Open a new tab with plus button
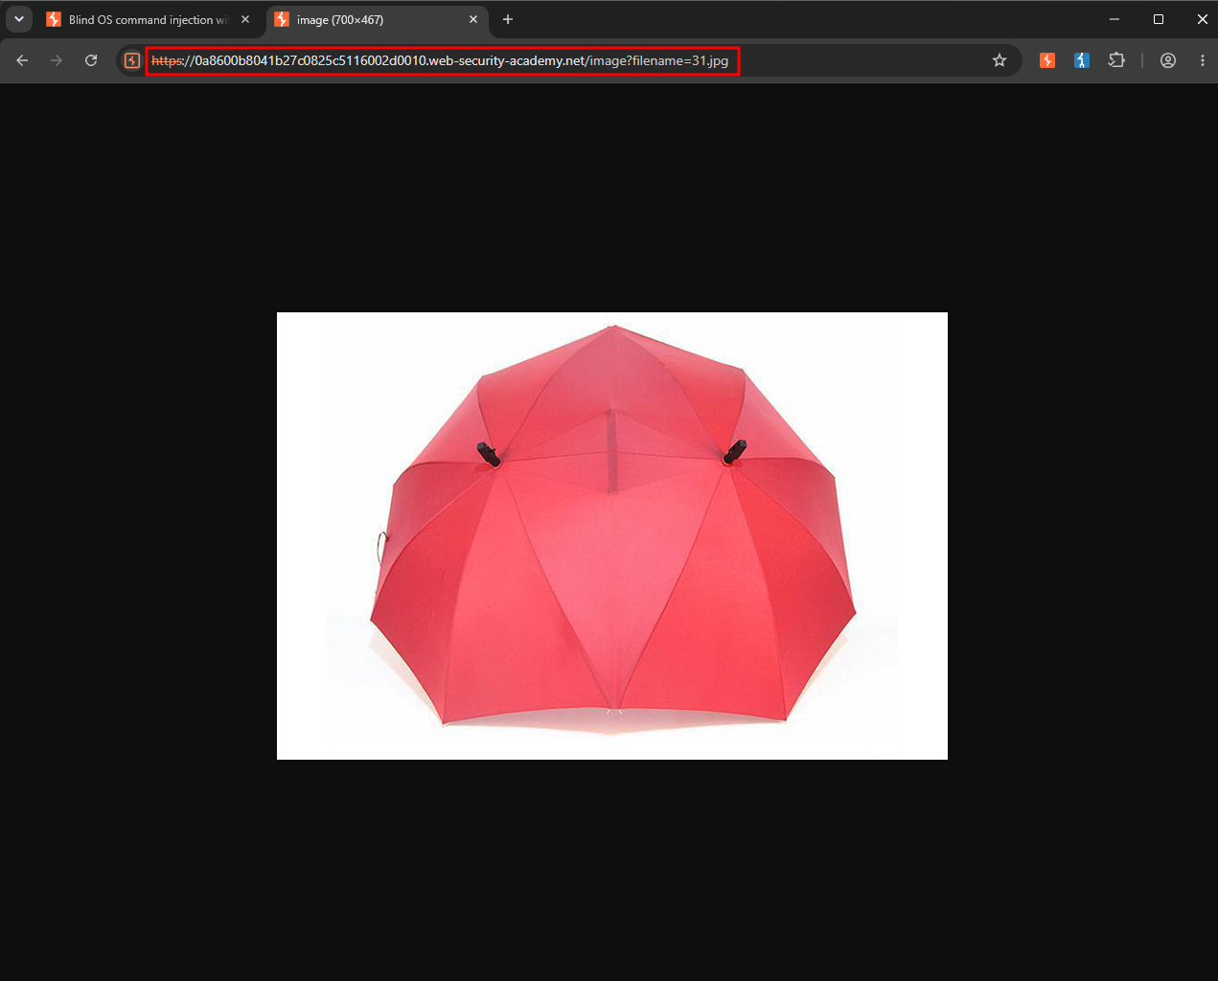Image resolution: width=1218 pixels, height=981 pixels. point(508,19)
